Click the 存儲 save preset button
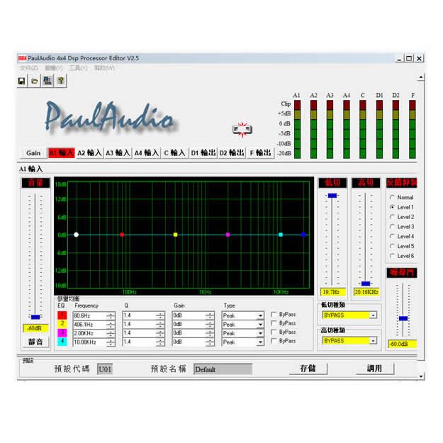443x443 pixels. coord(308,369)
